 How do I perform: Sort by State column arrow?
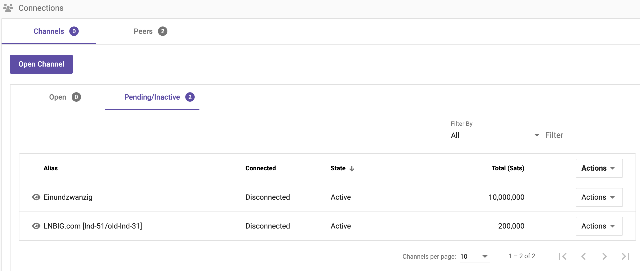tap(352, 169)
